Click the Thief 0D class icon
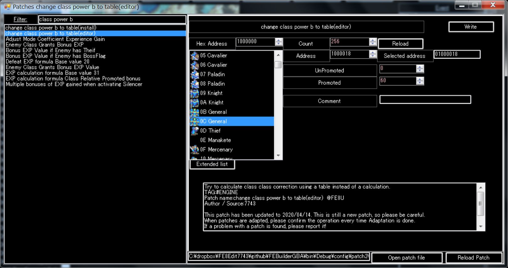Image resolution: width=508 pixels, height=268 pixels. tap(195, 131)
